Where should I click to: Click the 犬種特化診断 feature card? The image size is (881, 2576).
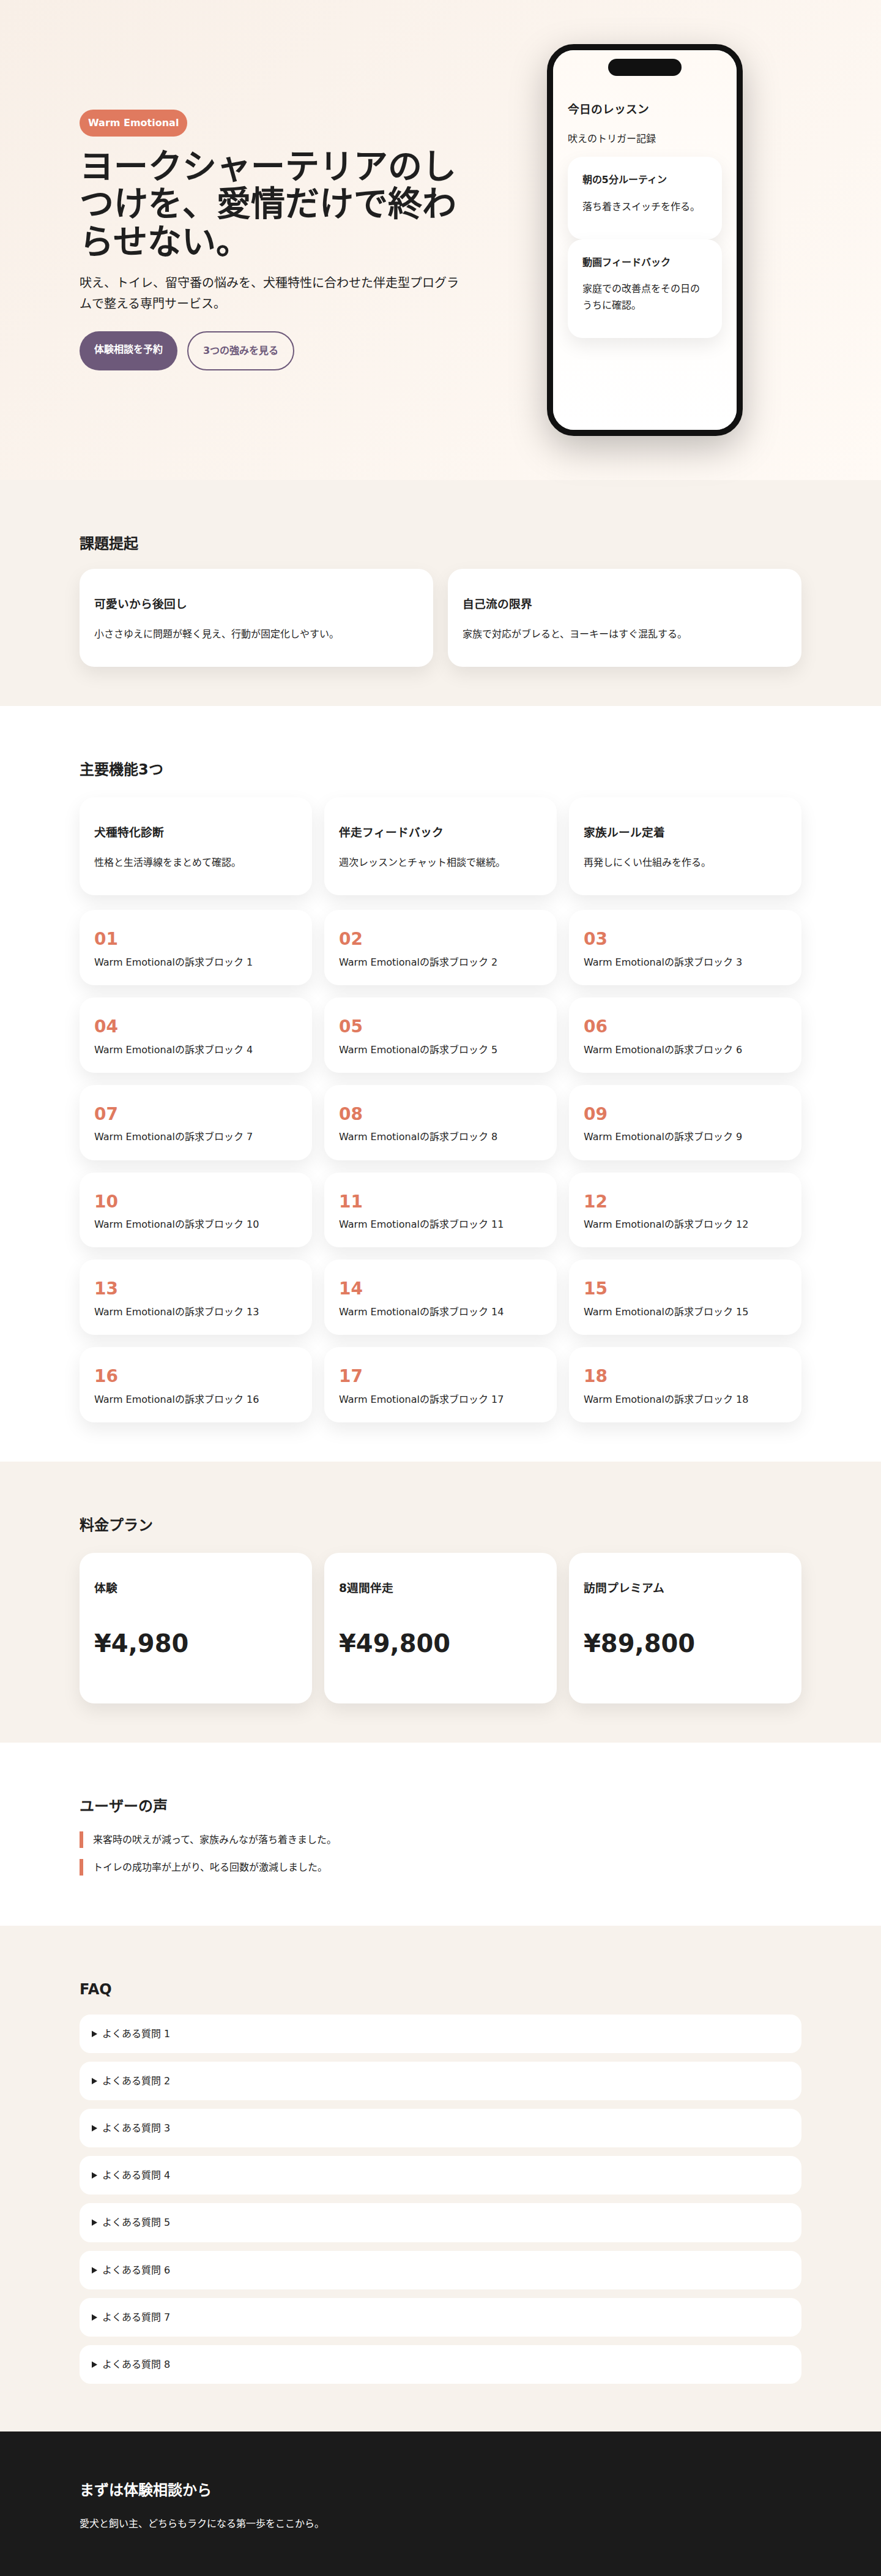click(195, 846)
